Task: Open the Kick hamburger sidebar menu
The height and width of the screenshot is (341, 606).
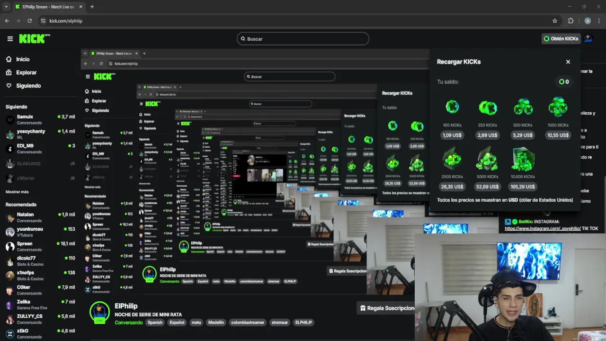Action: 10,39
